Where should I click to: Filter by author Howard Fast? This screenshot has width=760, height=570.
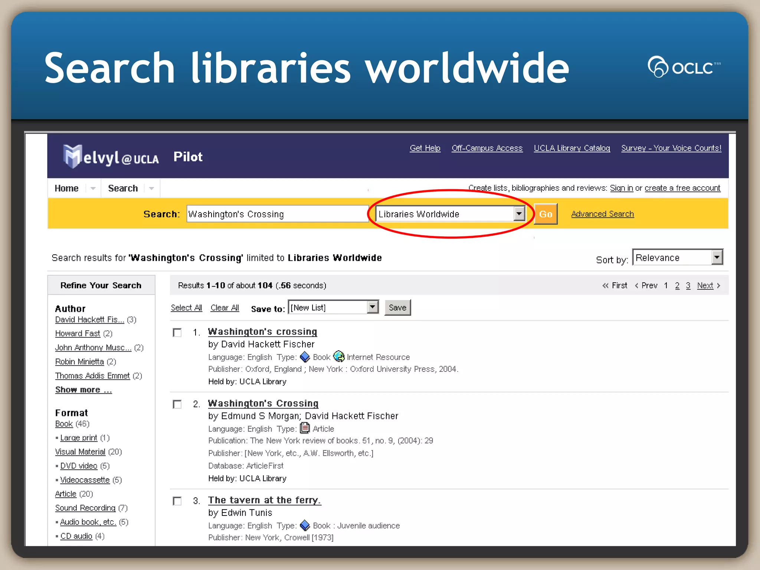78,333
